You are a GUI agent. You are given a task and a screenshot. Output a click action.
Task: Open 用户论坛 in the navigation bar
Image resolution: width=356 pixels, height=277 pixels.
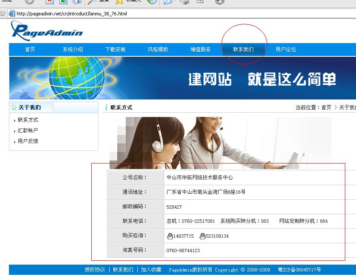pyautogui.click(x=286, y=50)
